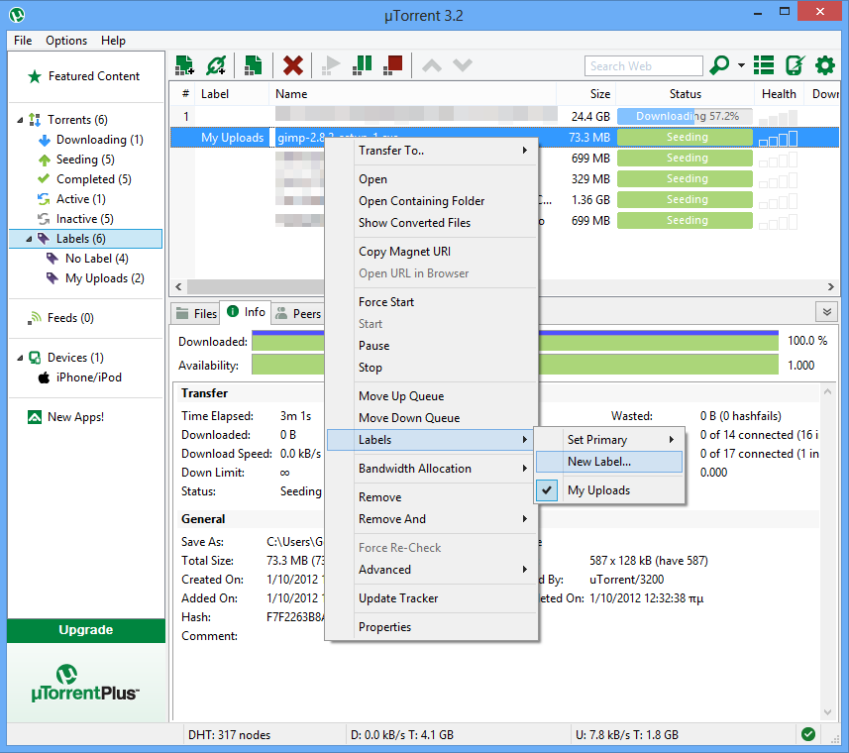Click the Remote device toolbar icon
The image size is (849, 753).
click(x=795, y=65)
